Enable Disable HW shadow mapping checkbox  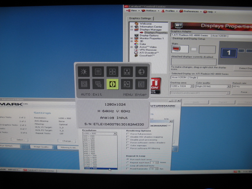click(x=128, y=137)
